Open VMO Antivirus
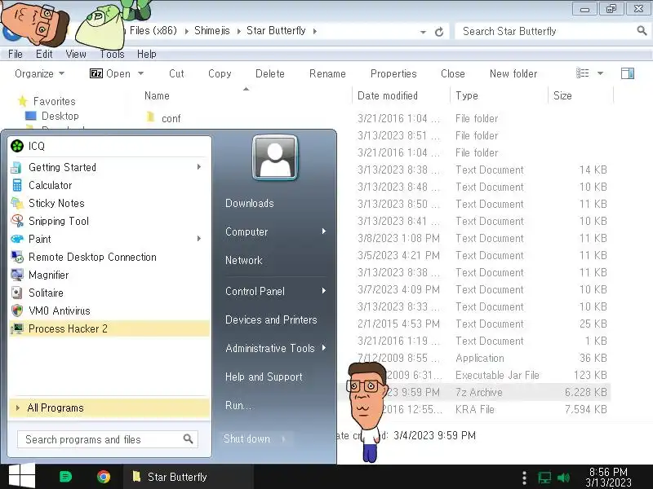Viewport: 653px width, 489px height. (109, 311)
